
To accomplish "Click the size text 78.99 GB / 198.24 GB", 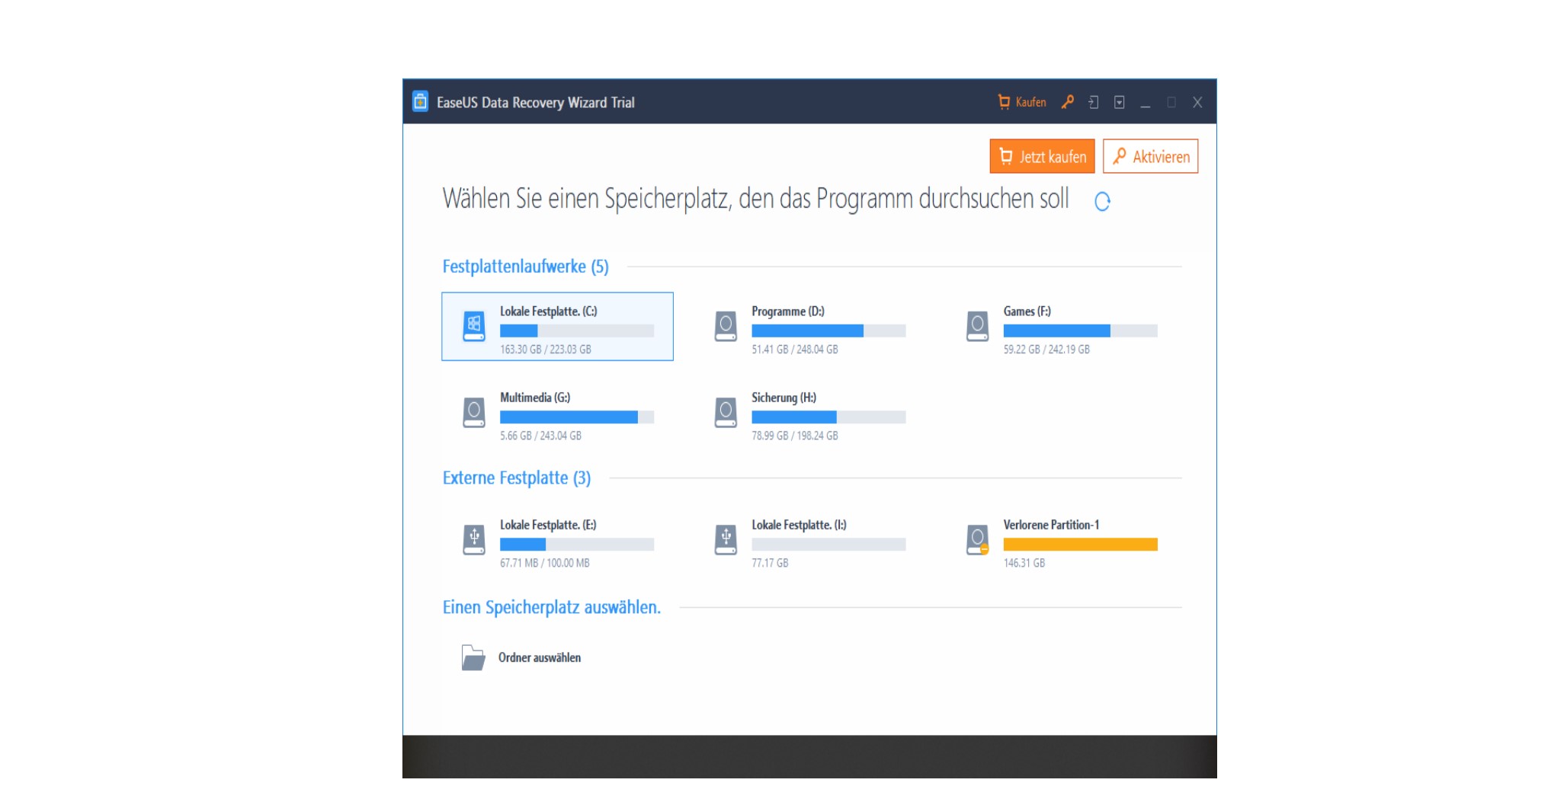I will [794, 436].
